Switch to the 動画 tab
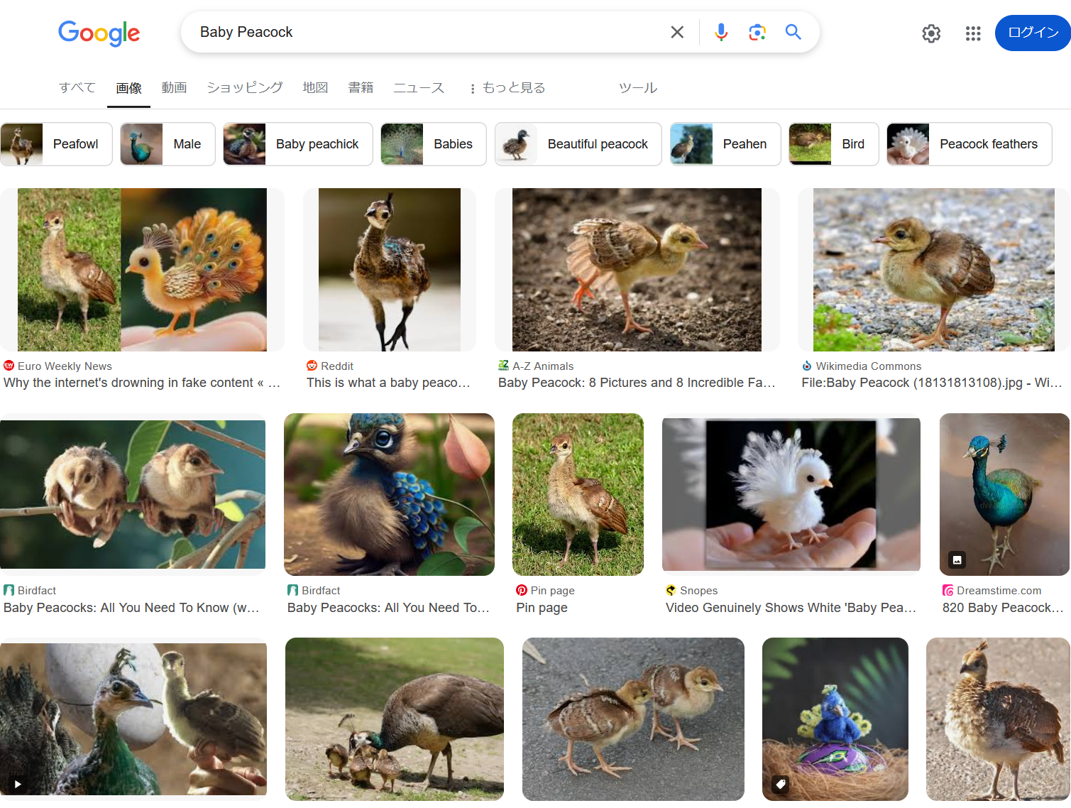 174,88
